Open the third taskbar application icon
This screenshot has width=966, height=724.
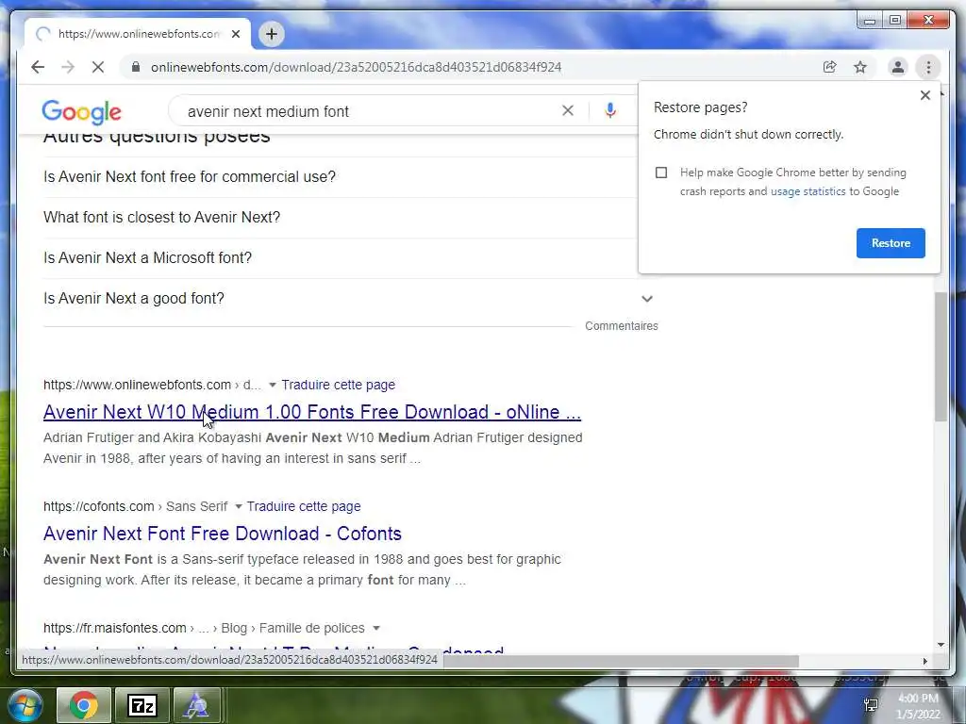tap(197, 705)
